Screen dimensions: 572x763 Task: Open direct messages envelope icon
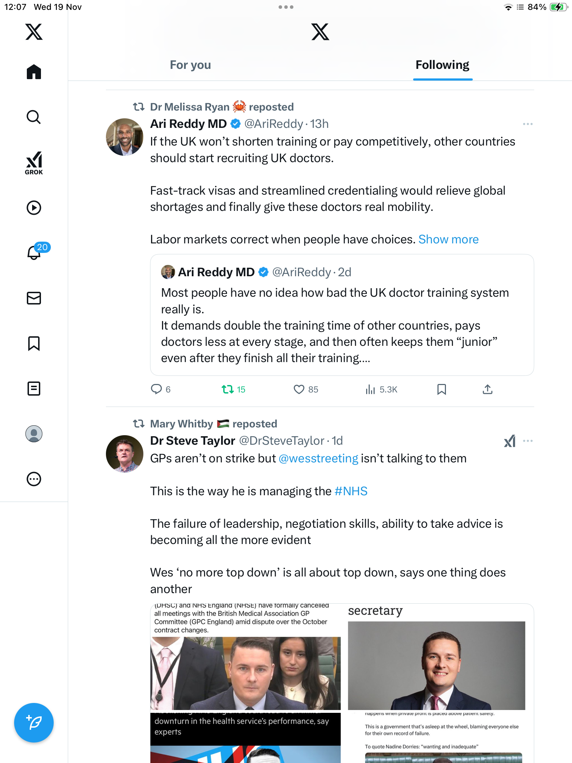coord(34,298)
